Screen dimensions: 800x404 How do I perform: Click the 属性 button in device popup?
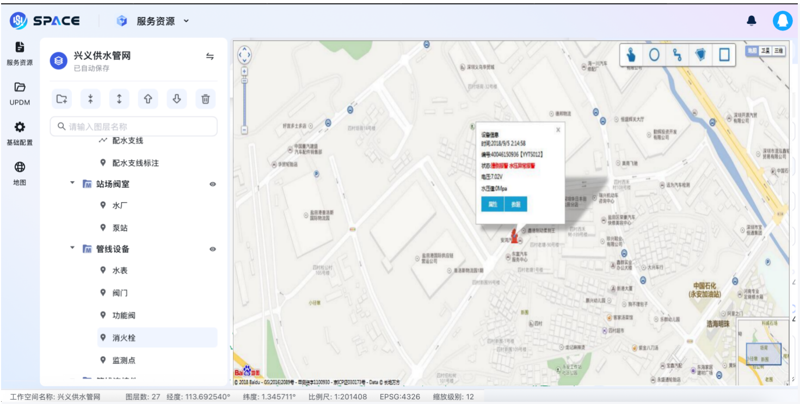[x=493, y=204]
